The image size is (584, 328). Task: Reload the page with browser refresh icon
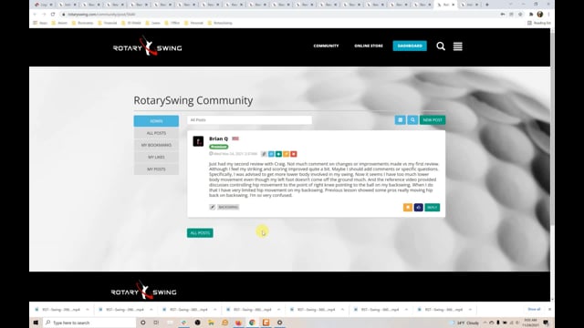(53, 15)
